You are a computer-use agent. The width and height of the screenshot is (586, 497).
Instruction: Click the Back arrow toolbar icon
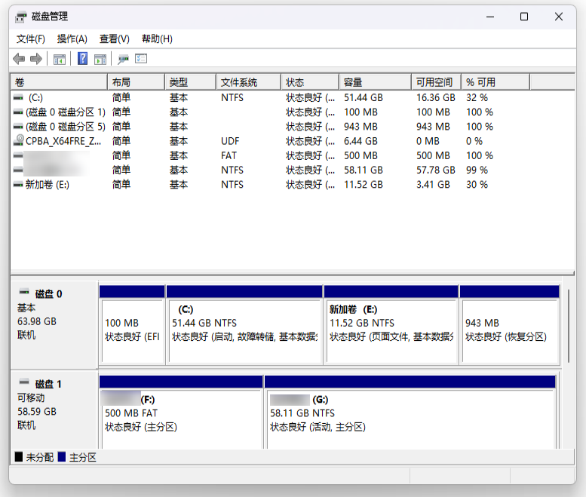(x=19, y=59)
